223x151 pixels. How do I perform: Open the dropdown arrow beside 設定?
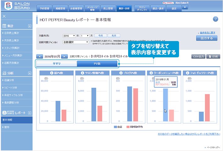185,7
